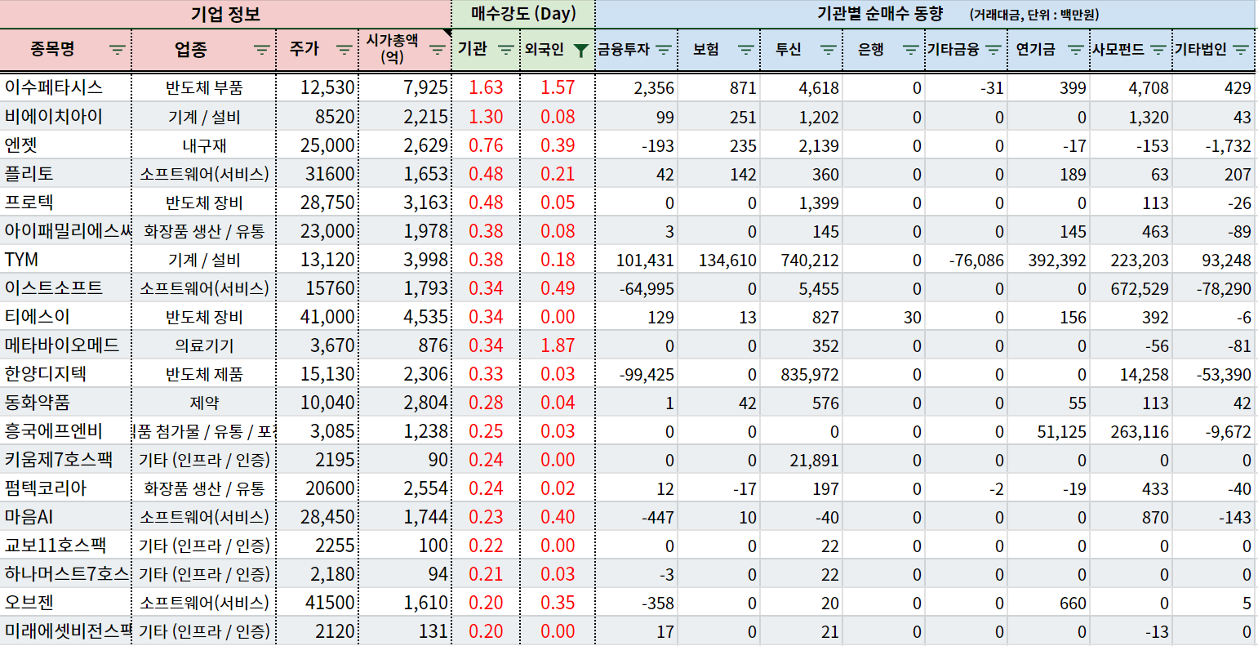The image size is (1258, 646).
Task: Click the 프로텍 stock name cell
Action: pyautogui.click(x=65, y=202)
